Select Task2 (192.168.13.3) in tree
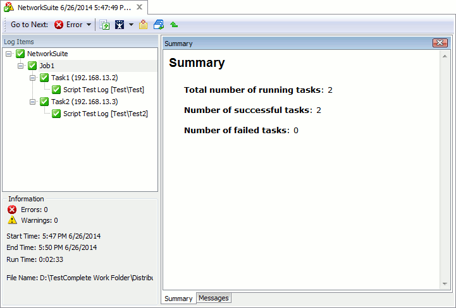The height and width of the screenshot is (308, 456). (84, 102)
